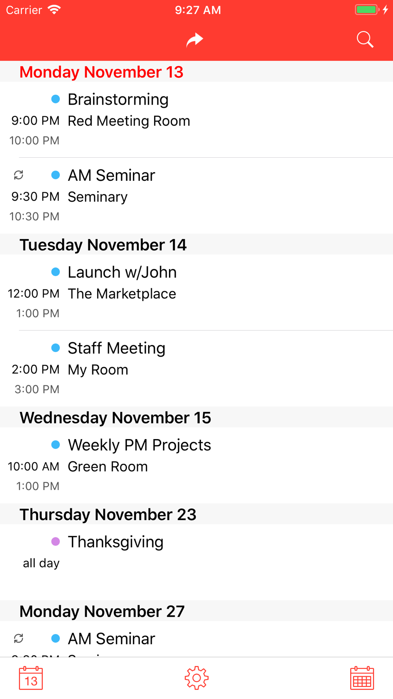Open the Launch w/John event
The height and width of the screenshot is (699, 393).
click(x=196, y=292)
